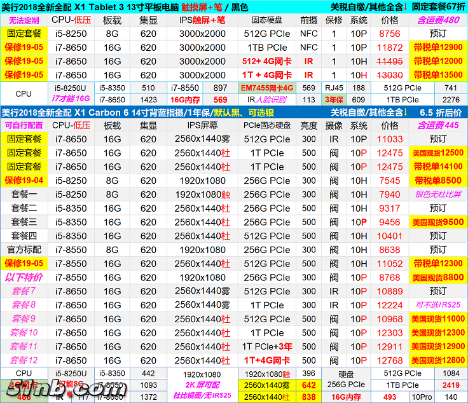Click the 1T PCIe+3年 storage cell

point(267,347)
